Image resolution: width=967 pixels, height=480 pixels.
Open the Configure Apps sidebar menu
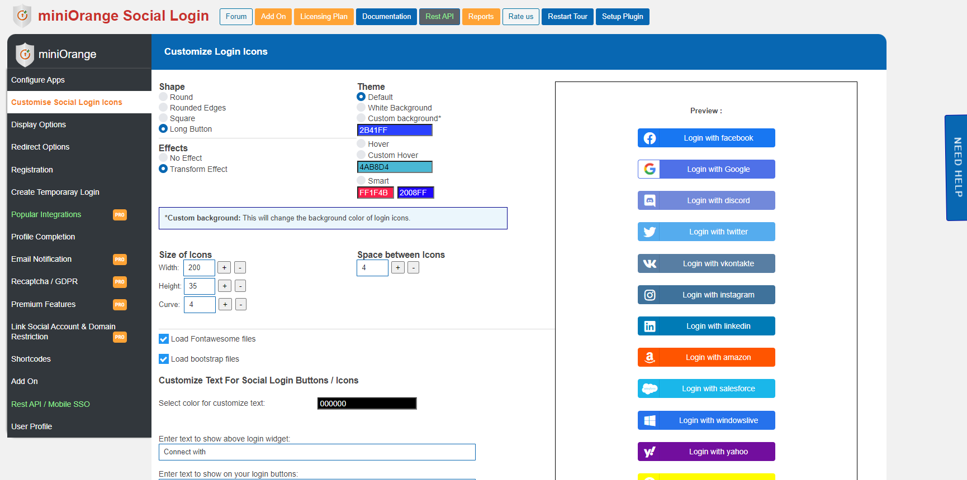(79, 80)
